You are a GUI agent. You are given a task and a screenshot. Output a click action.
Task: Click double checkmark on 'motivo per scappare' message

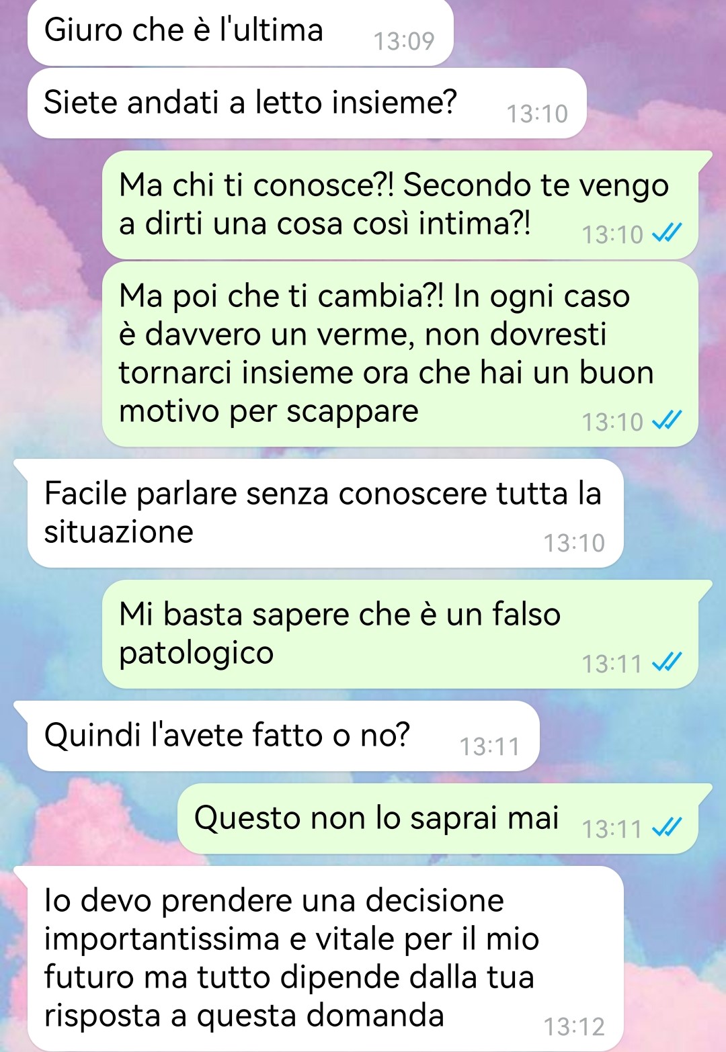[x=668, y=421]
